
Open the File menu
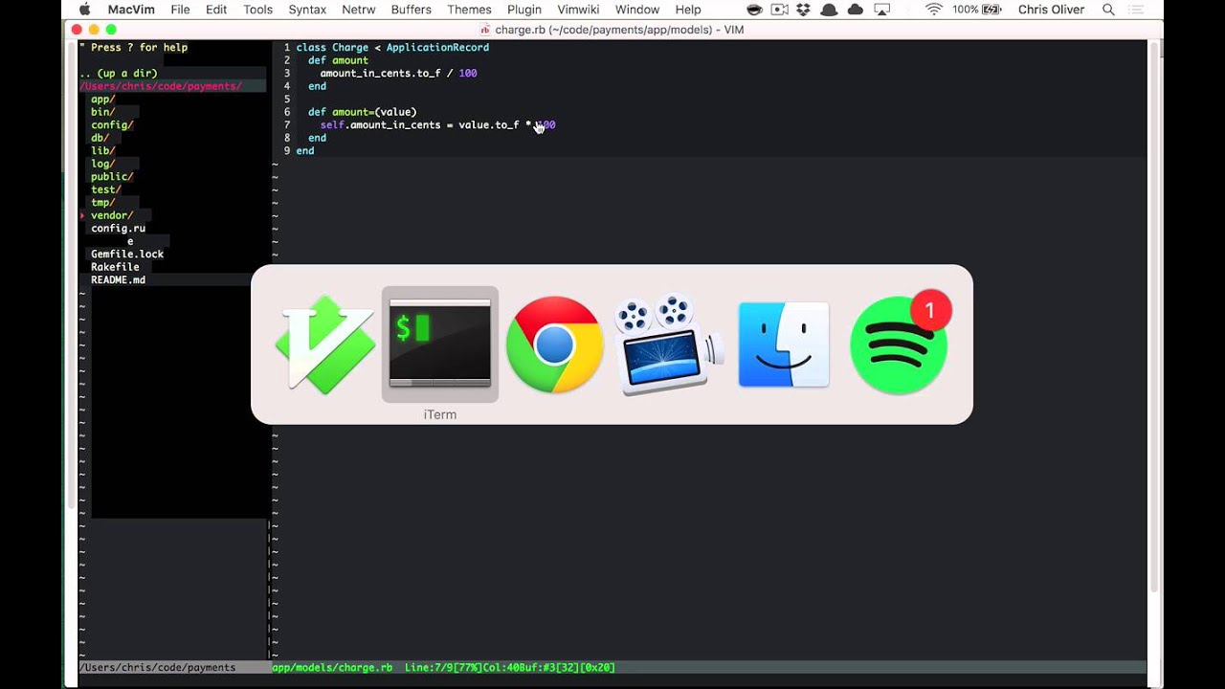(180, 10)
